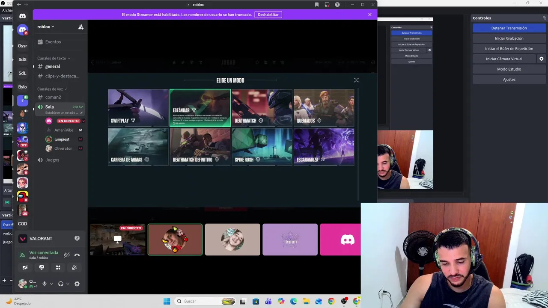Select the Carrera de Armas mode
The image size is (548, 308).
[138, 147]
